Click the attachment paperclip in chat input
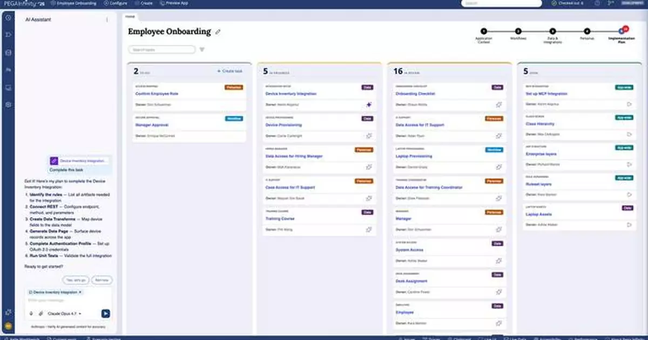Screen dimensions: 648x340 (x=40, y=313)
